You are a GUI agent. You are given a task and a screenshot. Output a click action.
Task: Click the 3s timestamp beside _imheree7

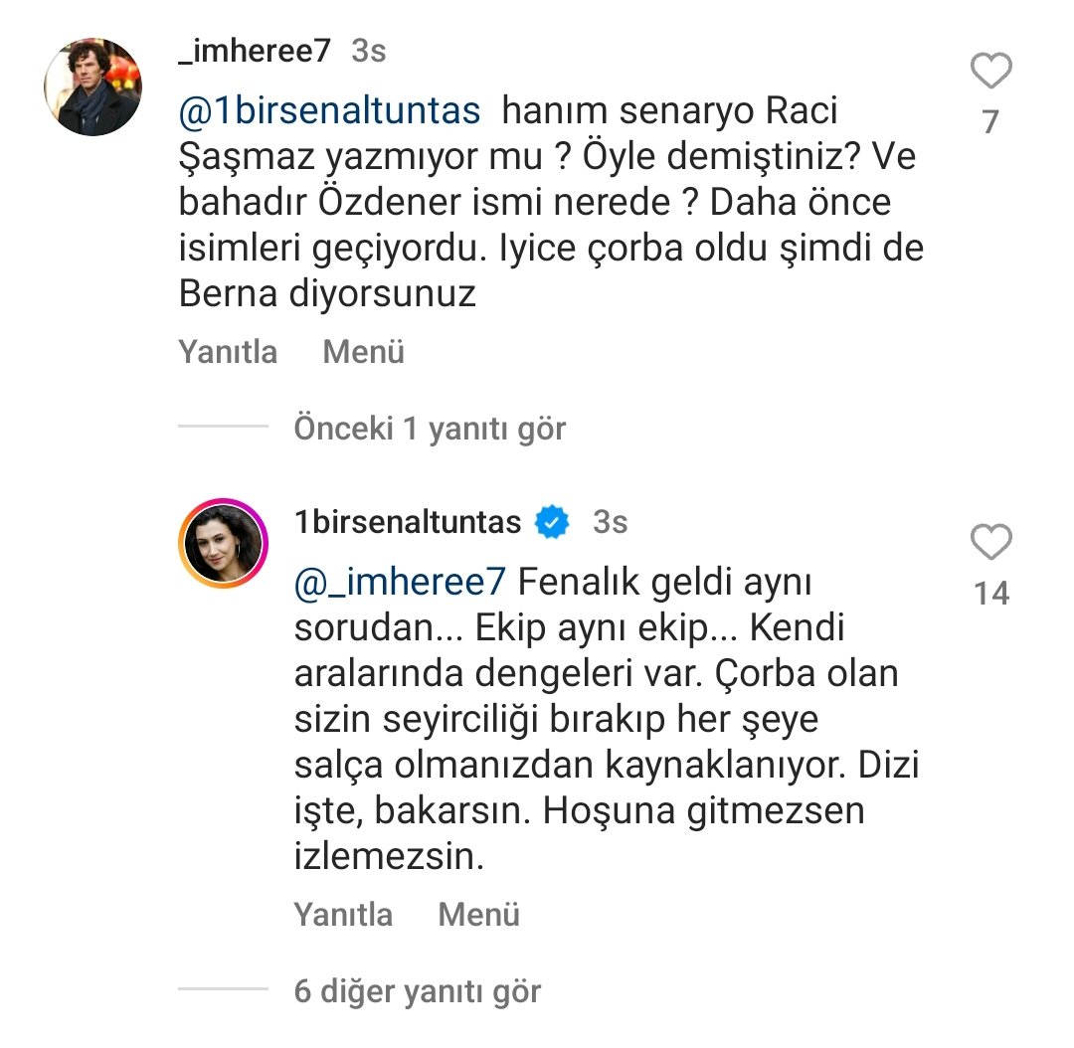369,51
